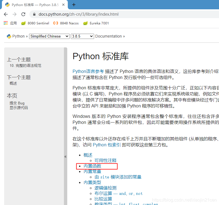Click 显示源代码 in sidebar
Image resolution: width=219 pixels, height=205 pixels.
pyautogui.click(x=19, y=108)
